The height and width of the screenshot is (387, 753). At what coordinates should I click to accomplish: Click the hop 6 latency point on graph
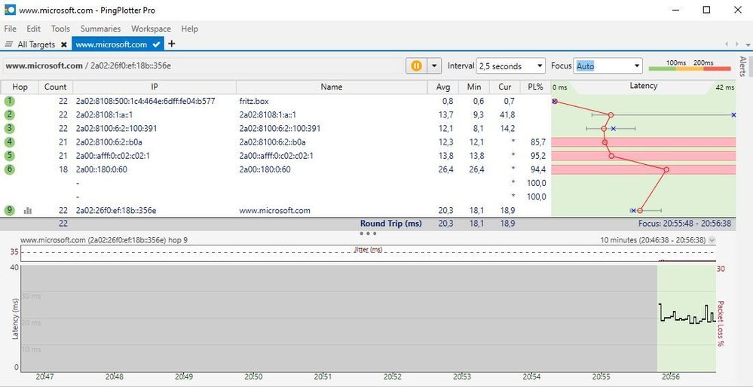pyautogui.click(x=666, y=169)
